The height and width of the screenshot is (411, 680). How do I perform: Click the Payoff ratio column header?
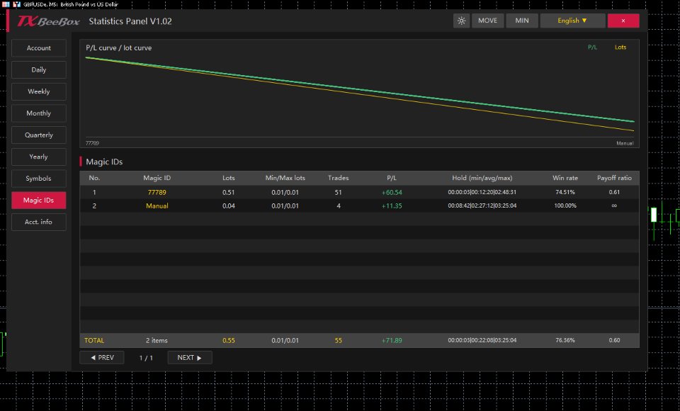coord(614,178)
